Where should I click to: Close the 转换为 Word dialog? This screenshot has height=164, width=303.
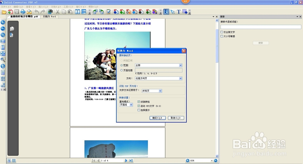point(184,51)
